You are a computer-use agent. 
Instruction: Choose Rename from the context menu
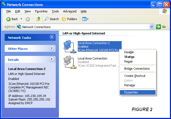[x=129, y=85]
